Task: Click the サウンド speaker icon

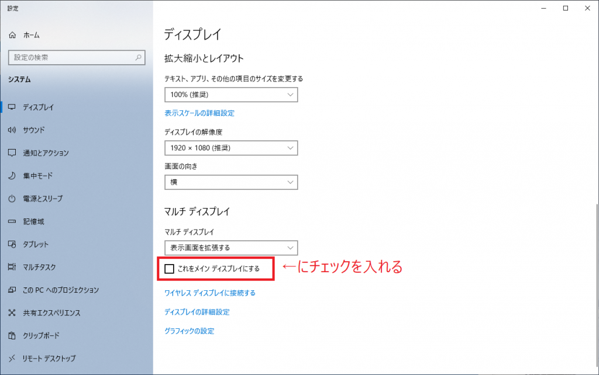Action: point(12,130)
